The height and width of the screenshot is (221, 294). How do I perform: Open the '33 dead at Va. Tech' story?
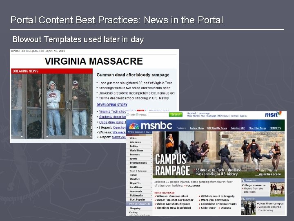click(x=218, y=172)
